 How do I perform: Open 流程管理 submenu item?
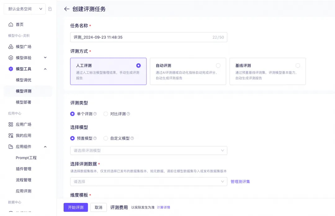24,180
